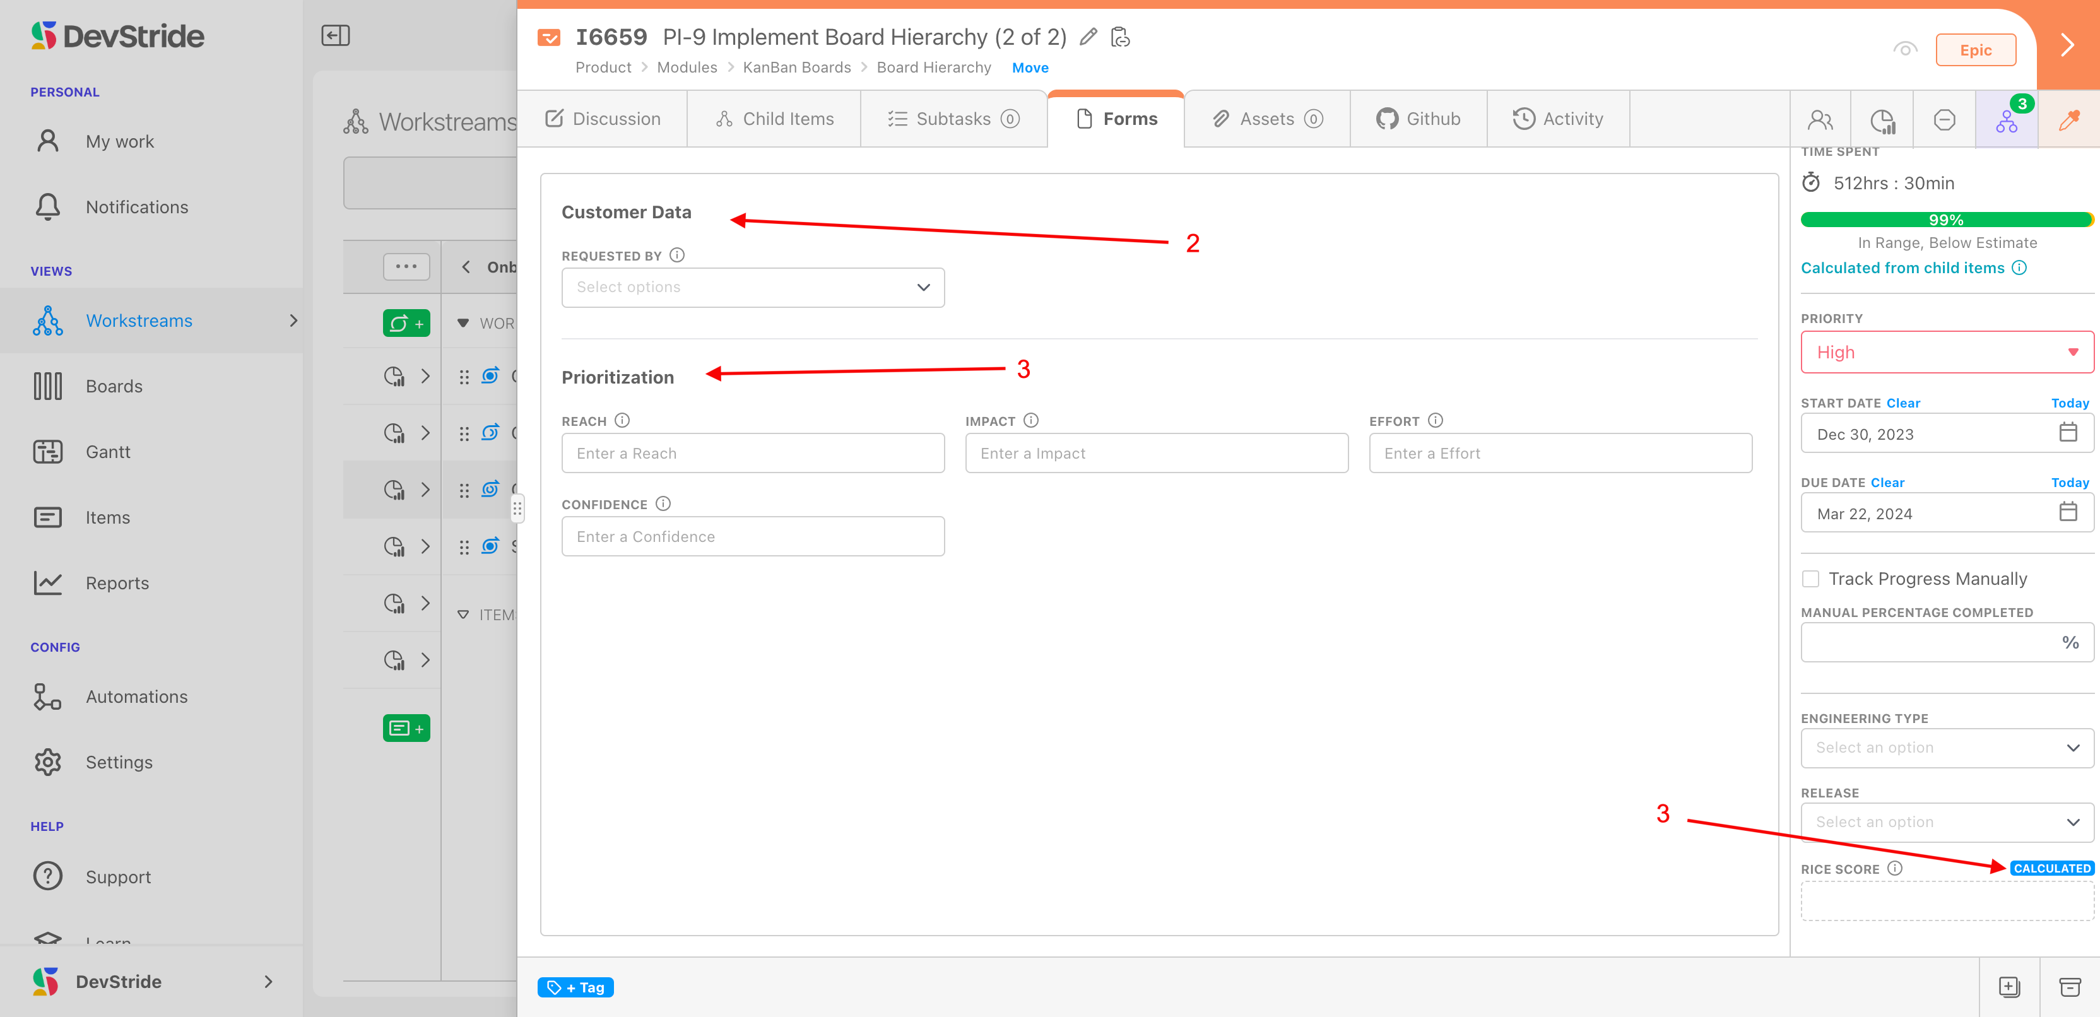Screen dimensions: 2100x1017
Task: Open the hierarchy icon with badge 3
Action: click(x=2006, y=120)
